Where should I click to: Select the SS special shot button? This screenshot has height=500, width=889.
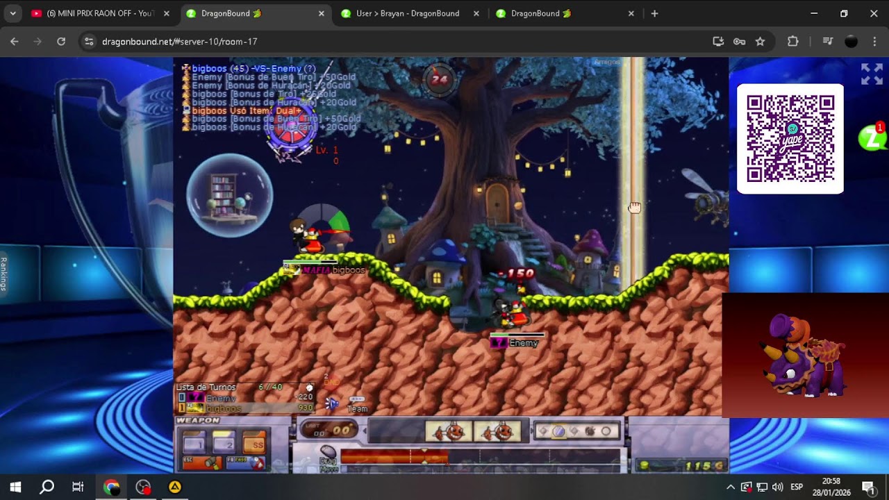point(254,442)
